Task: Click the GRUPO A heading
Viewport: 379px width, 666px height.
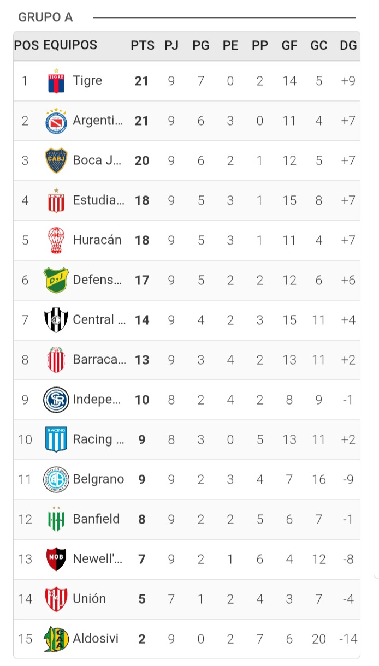Action: (x=45, y=17)
